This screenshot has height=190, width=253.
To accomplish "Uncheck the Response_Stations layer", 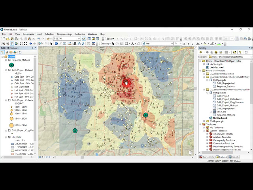I will (9, 60).
